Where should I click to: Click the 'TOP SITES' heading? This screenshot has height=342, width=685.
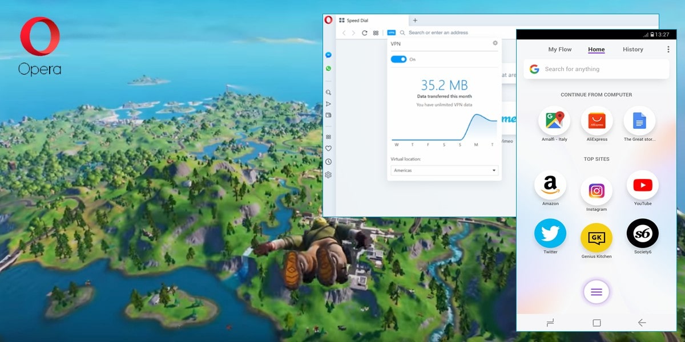click(x=597, y=159)
